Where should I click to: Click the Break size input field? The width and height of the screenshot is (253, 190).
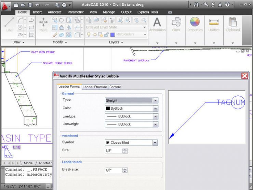click(x=114, y=170)
